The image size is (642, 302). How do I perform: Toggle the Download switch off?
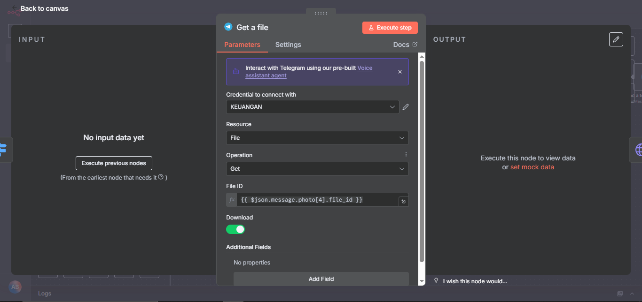235,229
